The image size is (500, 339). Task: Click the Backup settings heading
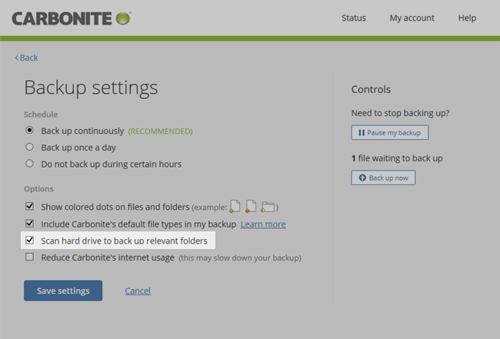pos(92,88)
